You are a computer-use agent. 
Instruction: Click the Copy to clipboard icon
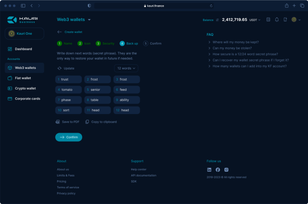pyautogui.click(x=87, y=122)
